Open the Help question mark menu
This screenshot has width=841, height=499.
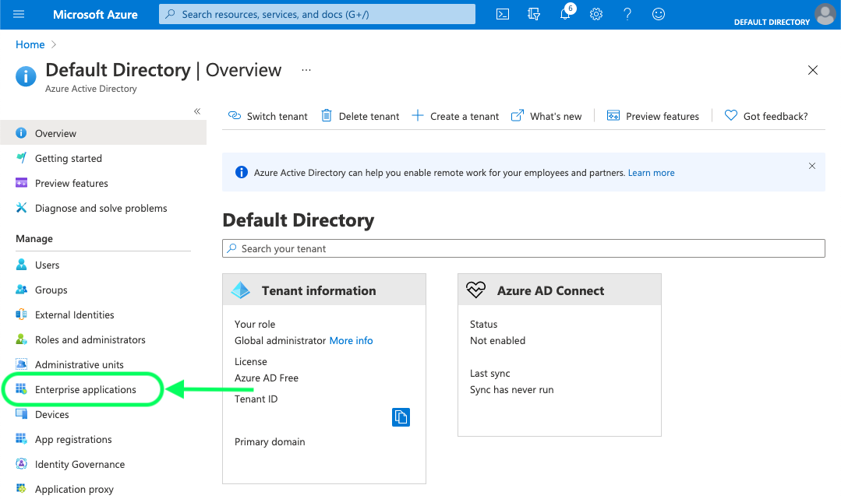coord(627,15)
